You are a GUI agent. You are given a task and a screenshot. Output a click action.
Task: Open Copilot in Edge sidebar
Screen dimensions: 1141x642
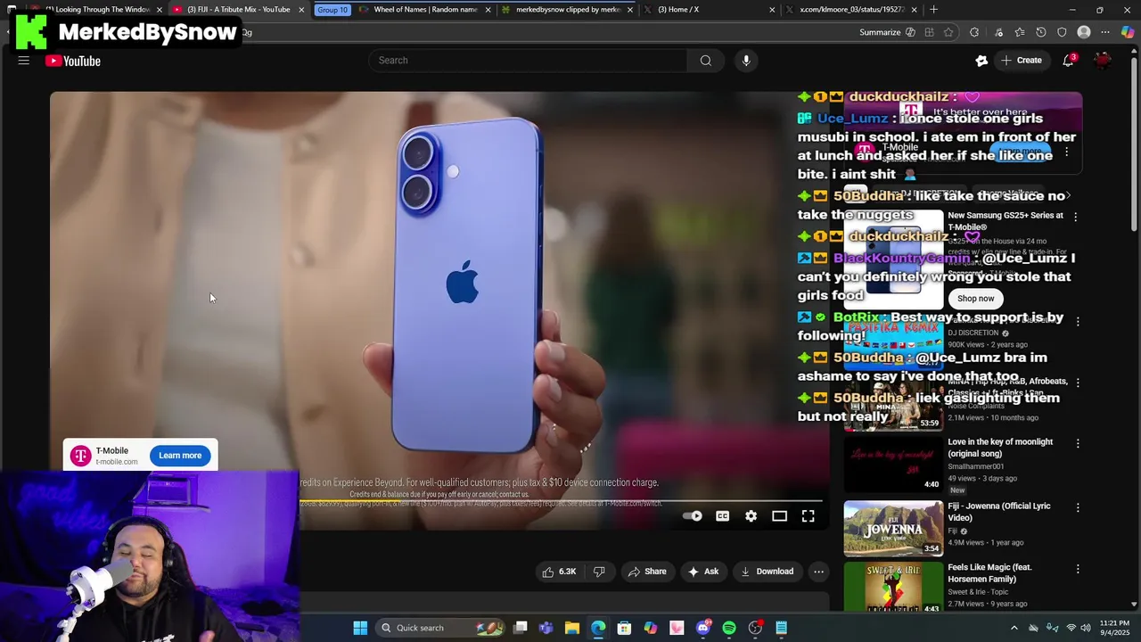coord(1128,32)
